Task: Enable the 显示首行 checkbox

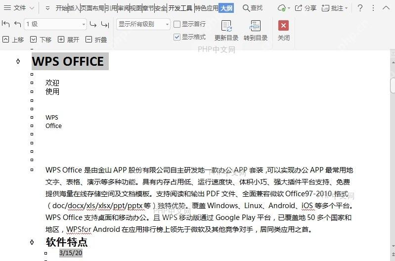Action: (x=177, y=24)
